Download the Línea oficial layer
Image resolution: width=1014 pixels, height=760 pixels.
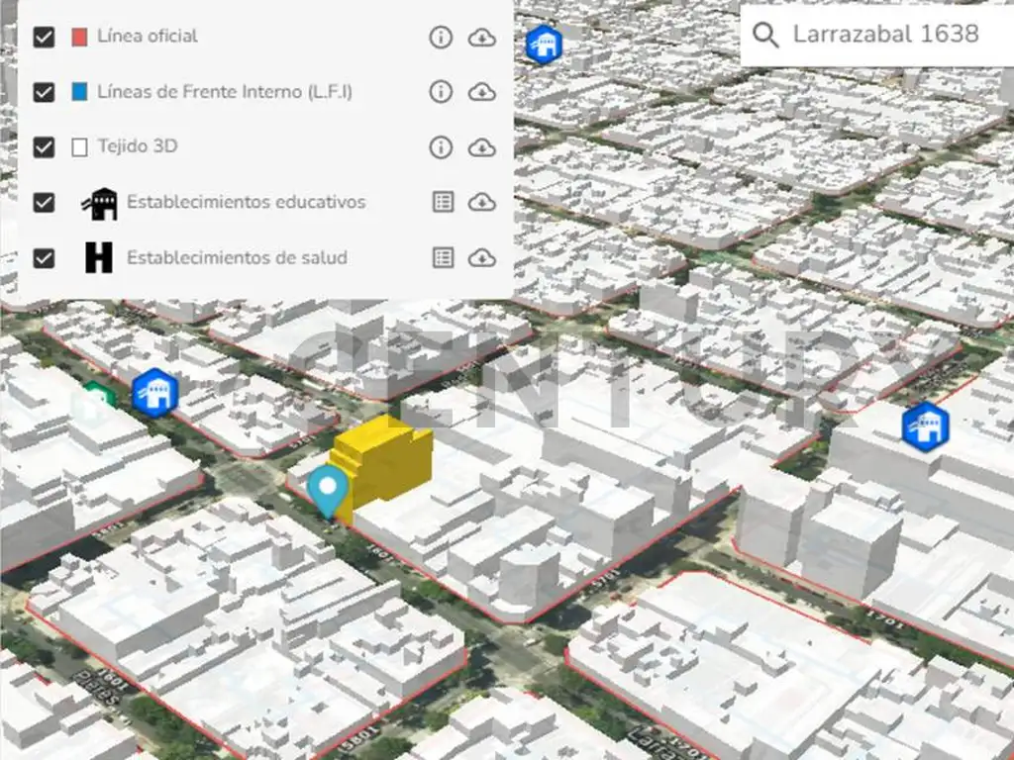(x=481, y=38)
